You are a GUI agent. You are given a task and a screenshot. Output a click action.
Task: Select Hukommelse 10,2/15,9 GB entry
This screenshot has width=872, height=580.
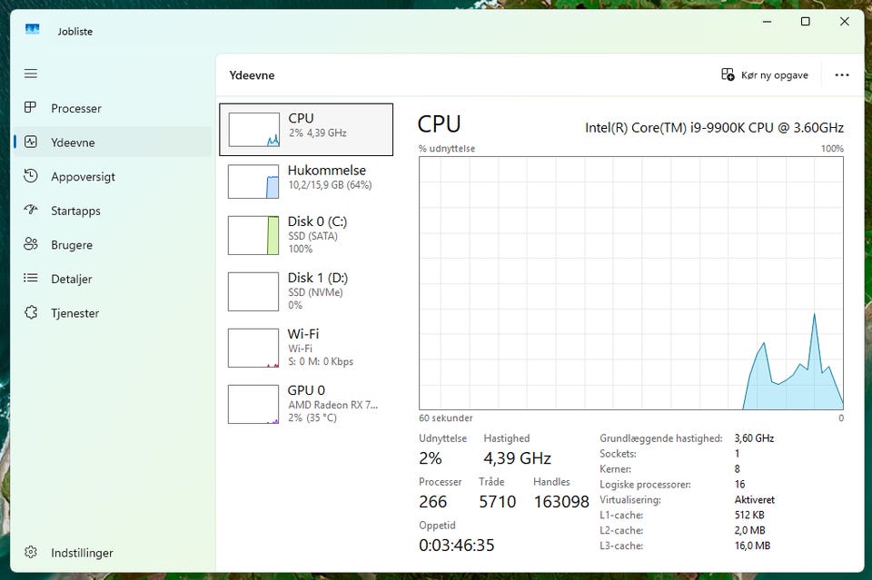click(x=306, y=182)
